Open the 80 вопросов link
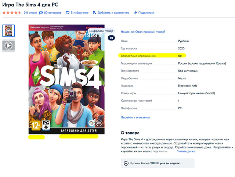Screen dimensions: 235x177 (53, 12)
